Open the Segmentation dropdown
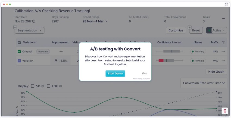Image resolution: width=231 pixels, height=118 pixels. click(29, 30)
